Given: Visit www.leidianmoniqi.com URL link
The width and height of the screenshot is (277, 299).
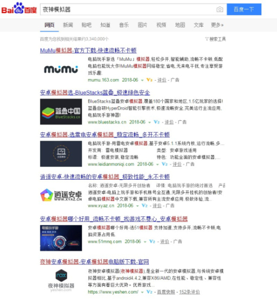Looking at the screenshot, I should coord(111,164).
